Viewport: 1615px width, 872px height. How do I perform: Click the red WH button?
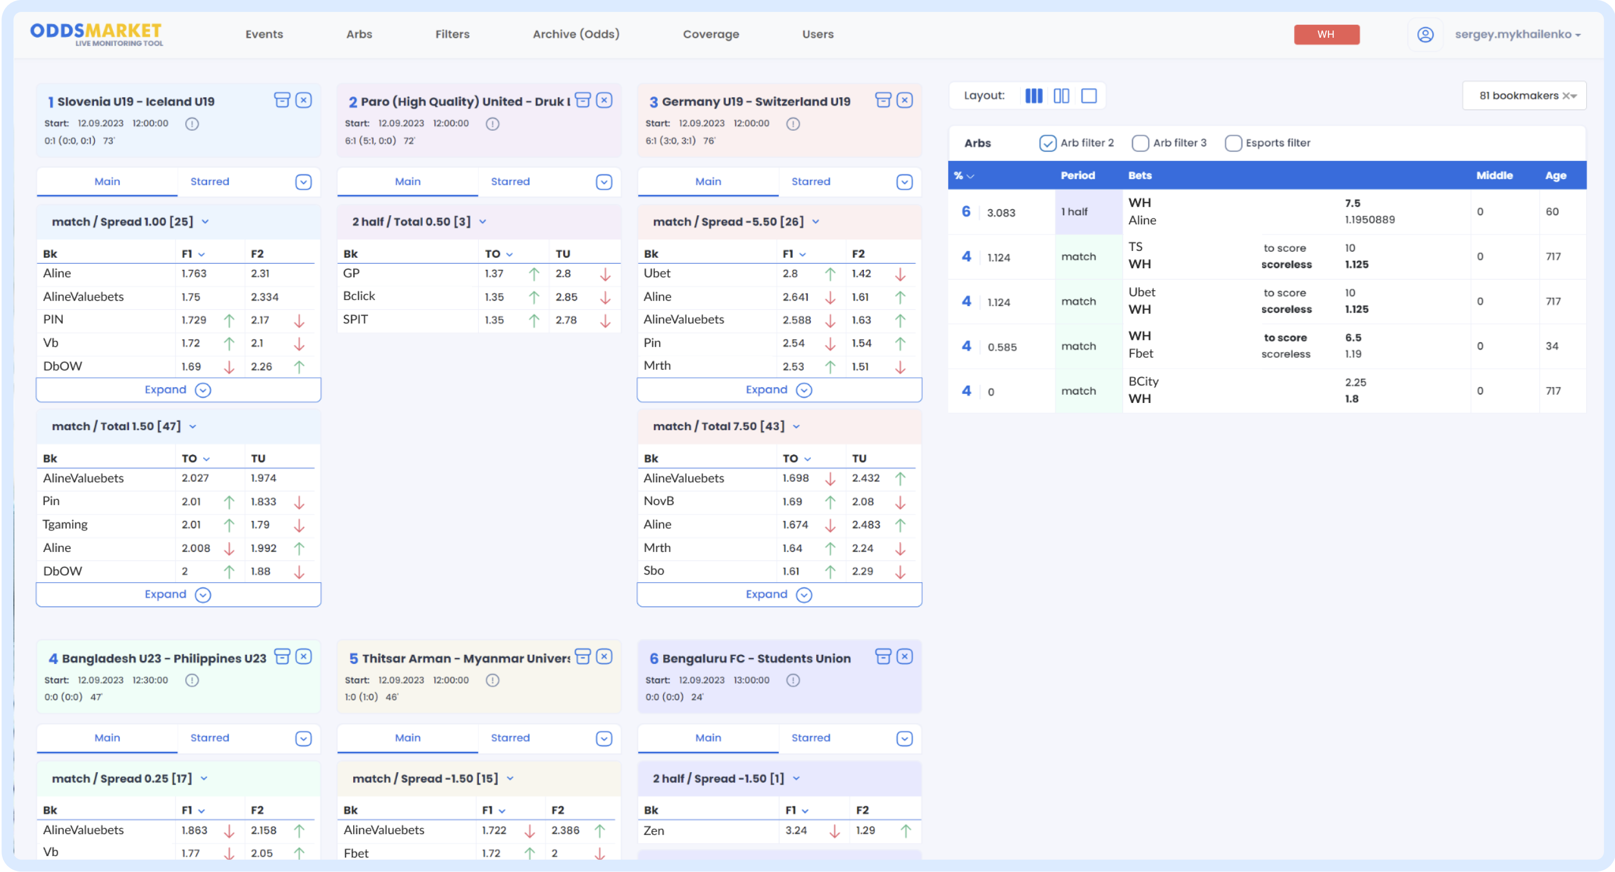pos(1326,34)
